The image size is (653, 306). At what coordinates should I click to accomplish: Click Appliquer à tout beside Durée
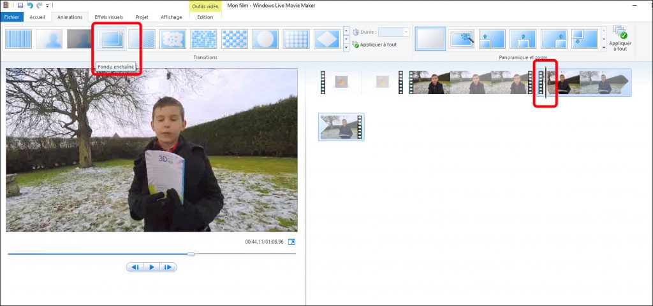[x=374, y=45]
